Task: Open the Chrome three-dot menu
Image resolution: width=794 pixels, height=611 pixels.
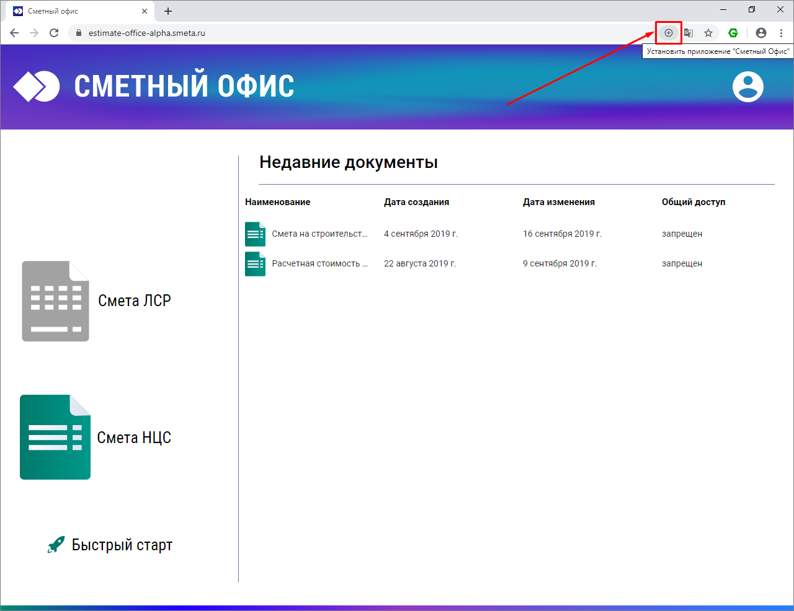Action: (781, 33)
